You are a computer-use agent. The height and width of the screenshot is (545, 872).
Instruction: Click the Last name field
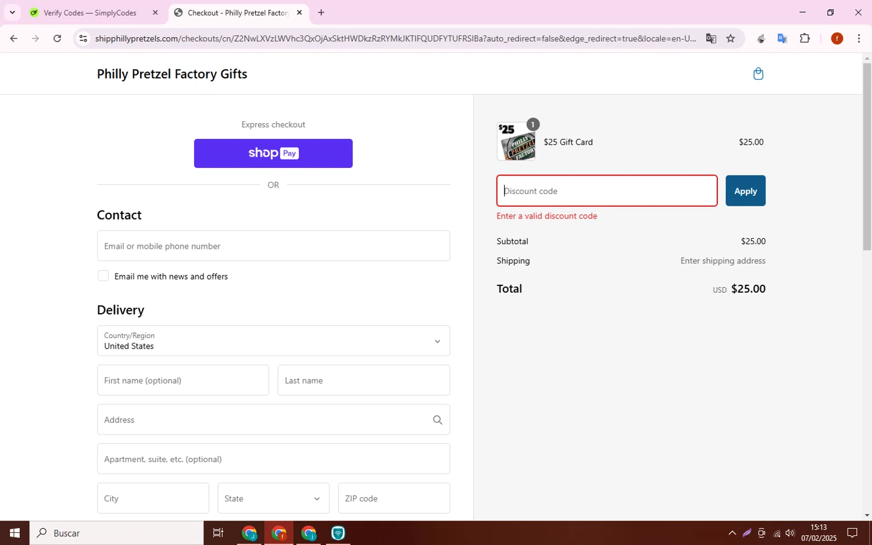(x=364, y=381)
